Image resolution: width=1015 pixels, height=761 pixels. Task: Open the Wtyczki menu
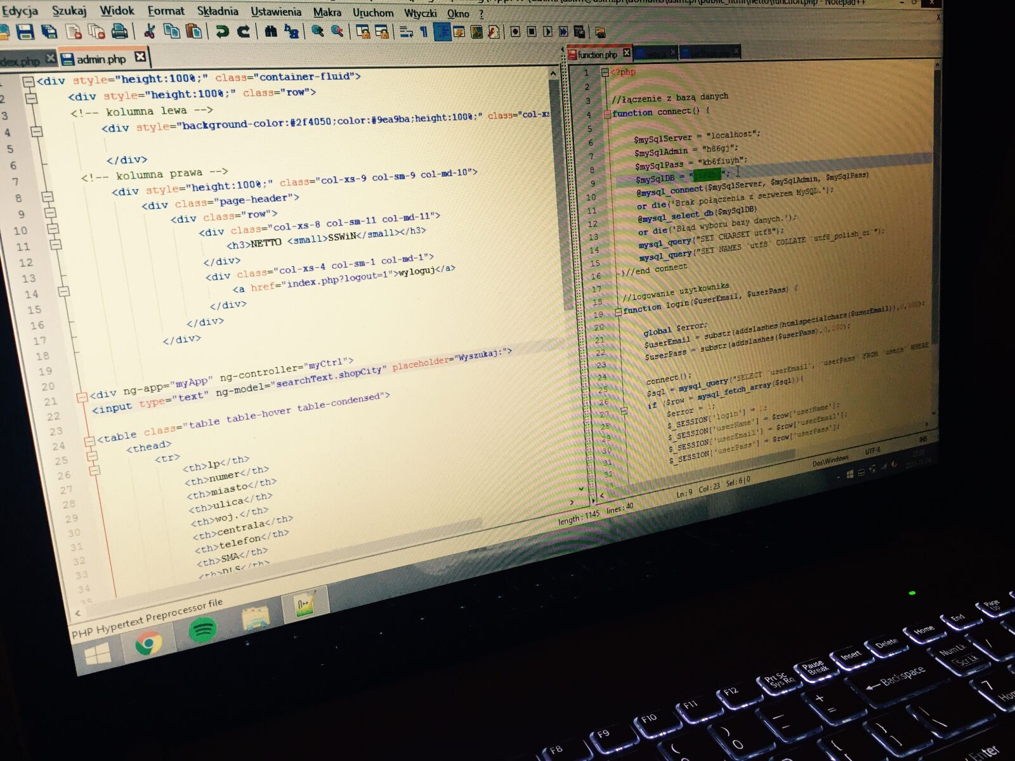[x=420, y=13]
